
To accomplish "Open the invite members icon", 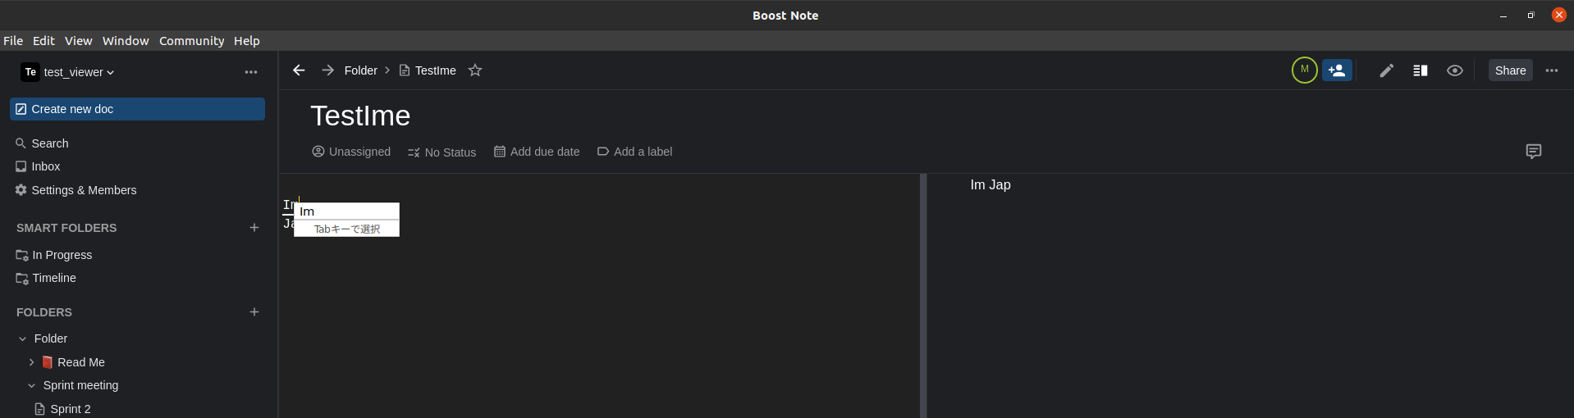I will [x=1337, y=70].
